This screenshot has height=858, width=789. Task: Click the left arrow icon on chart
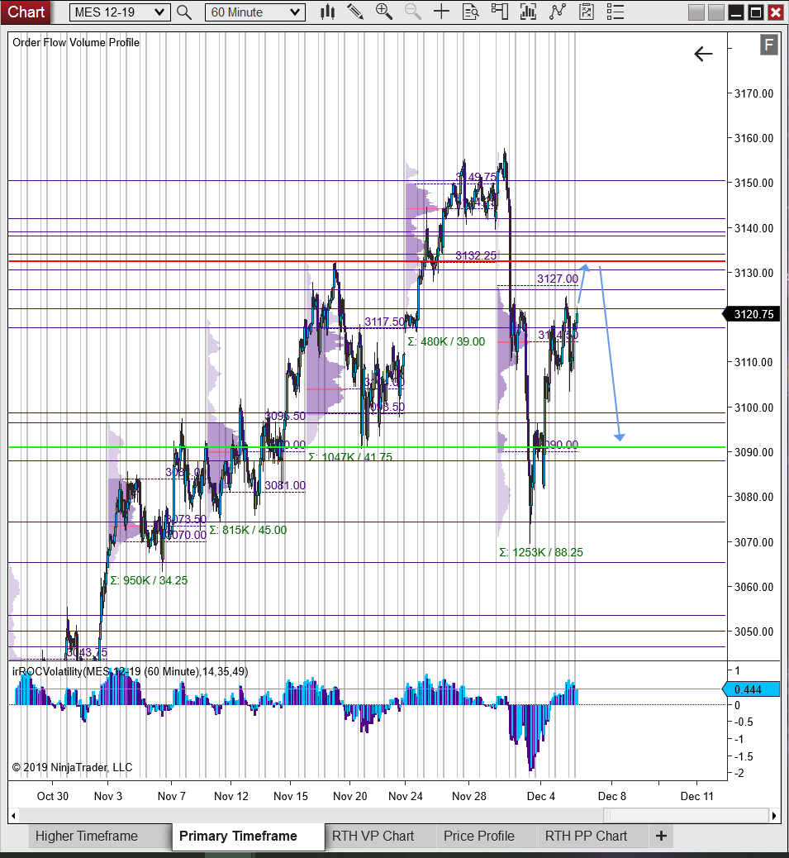point(703,54)
